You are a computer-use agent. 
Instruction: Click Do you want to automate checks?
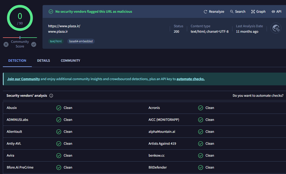[x=258, y=96]
